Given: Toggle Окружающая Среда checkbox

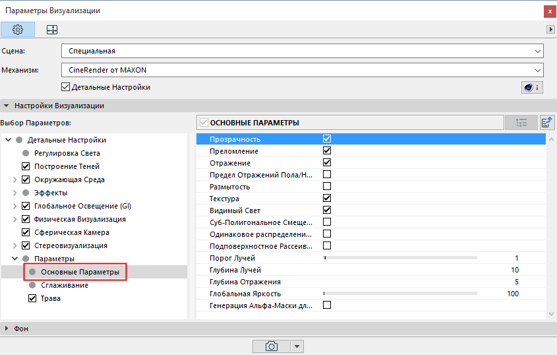Looking at the screenshot, I should coord(26,179).
